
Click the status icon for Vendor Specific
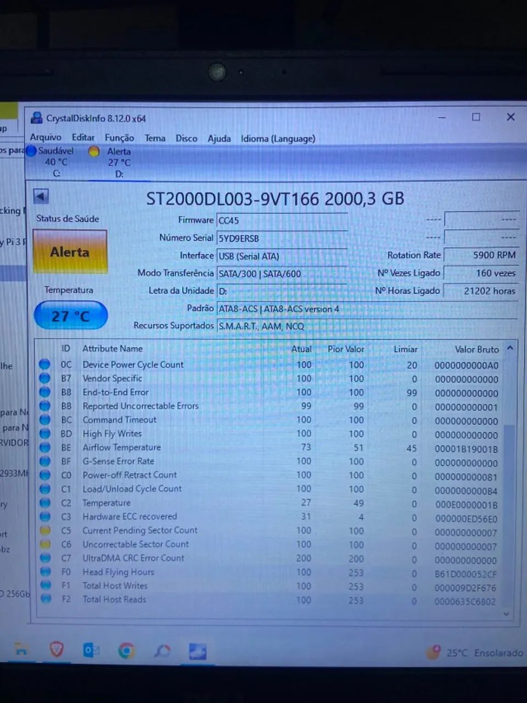pos(45,378)
